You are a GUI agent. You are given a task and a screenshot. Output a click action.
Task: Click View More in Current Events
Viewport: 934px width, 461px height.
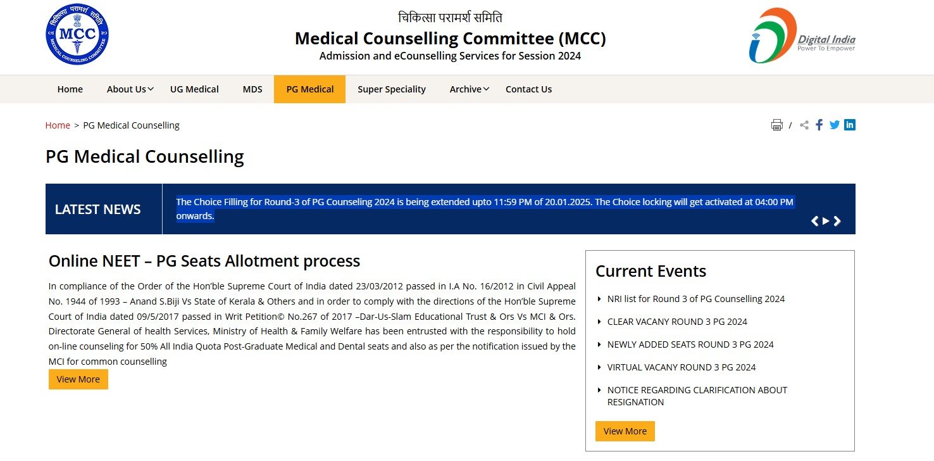coord(625,431)
